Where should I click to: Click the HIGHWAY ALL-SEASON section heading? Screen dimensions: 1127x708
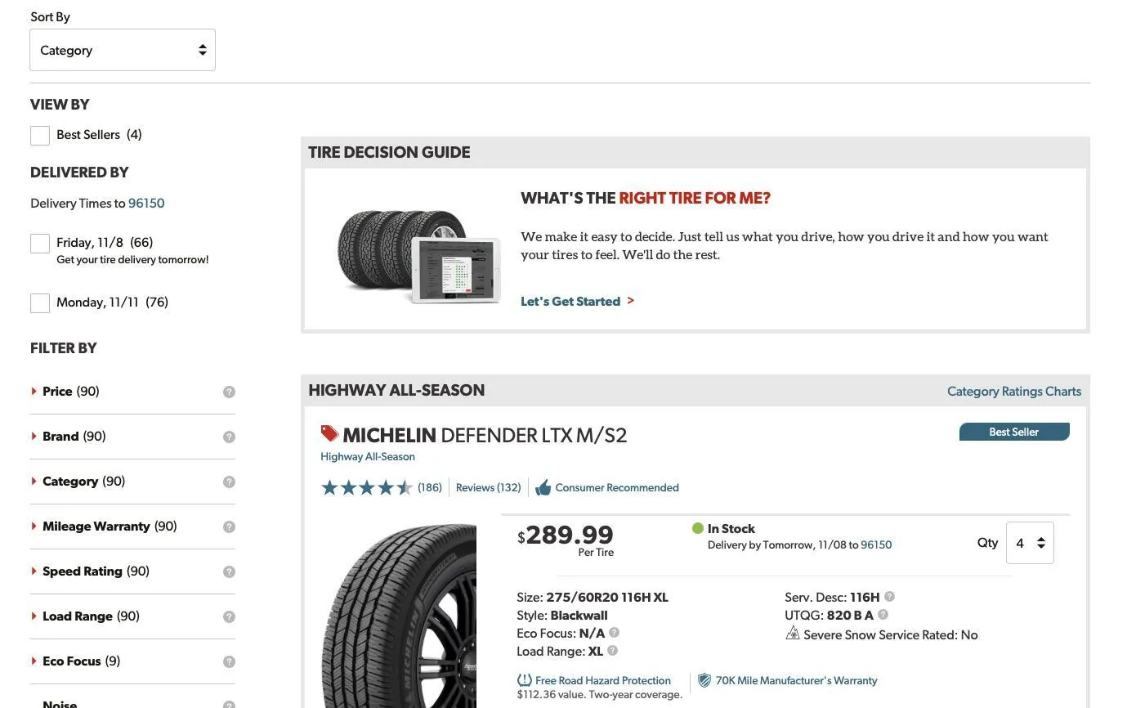[x=396, y=391]
